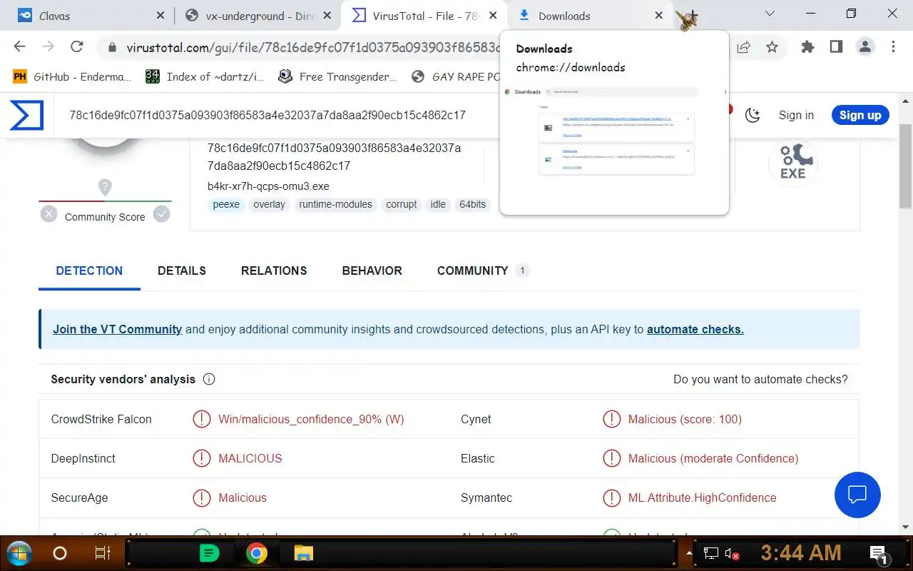Share this page via the share icon

pos(743,47)
